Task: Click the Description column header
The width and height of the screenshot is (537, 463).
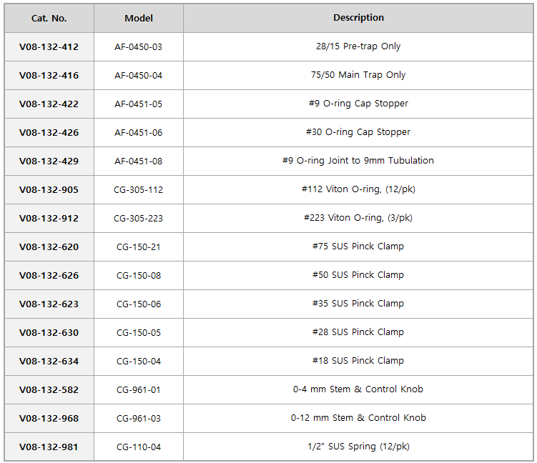Action: coord(358,17)
